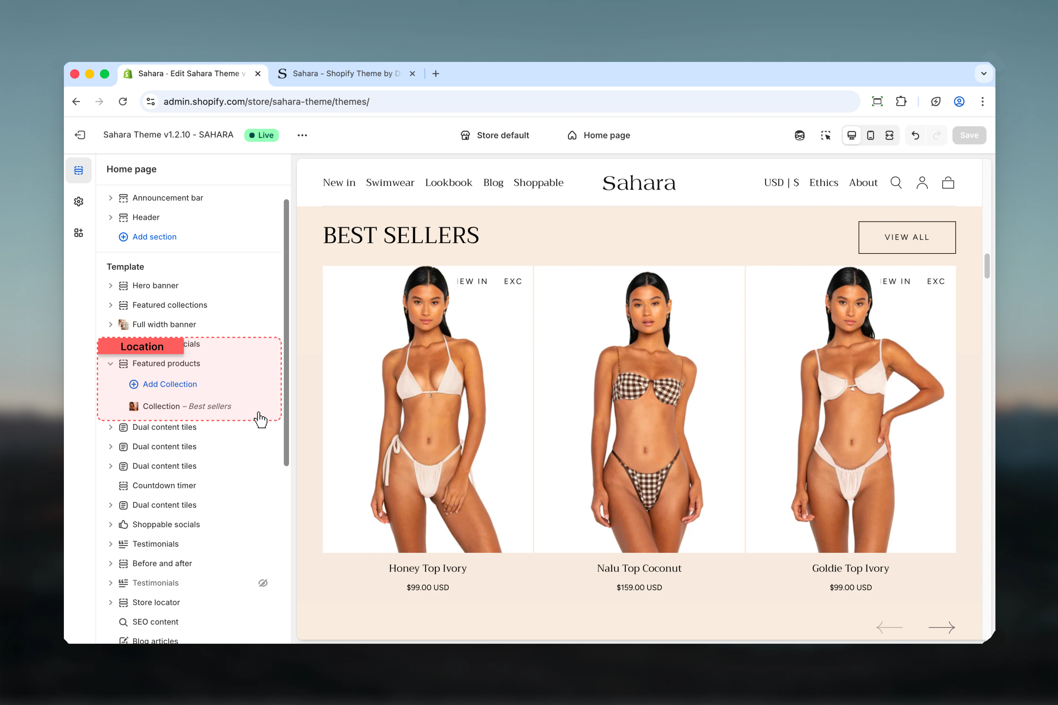Expand the Announcement bar section
1058x705 pixels.
click(x=111, y=198)
